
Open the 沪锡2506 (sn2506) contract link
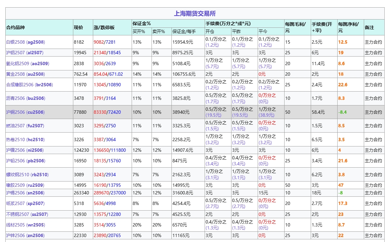pos(25,193)
